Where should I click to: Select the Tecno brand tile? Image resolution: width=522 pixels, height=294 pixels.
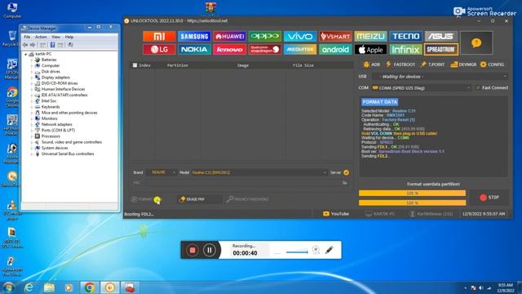405,36
